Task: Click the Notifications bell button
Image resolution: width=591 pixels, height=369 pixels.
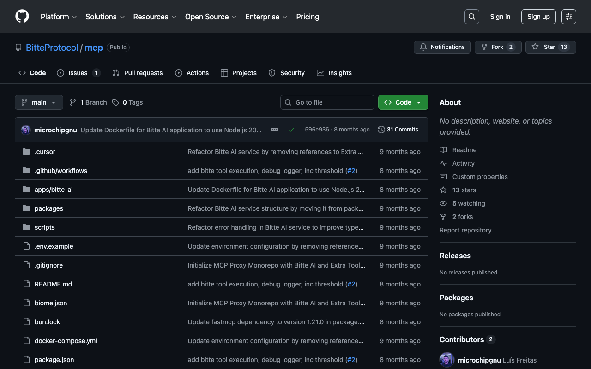Action: 442,47
